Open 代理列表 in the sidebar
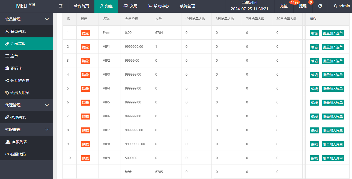The height and width of the screenshot is (179, 352). [26, 117]
